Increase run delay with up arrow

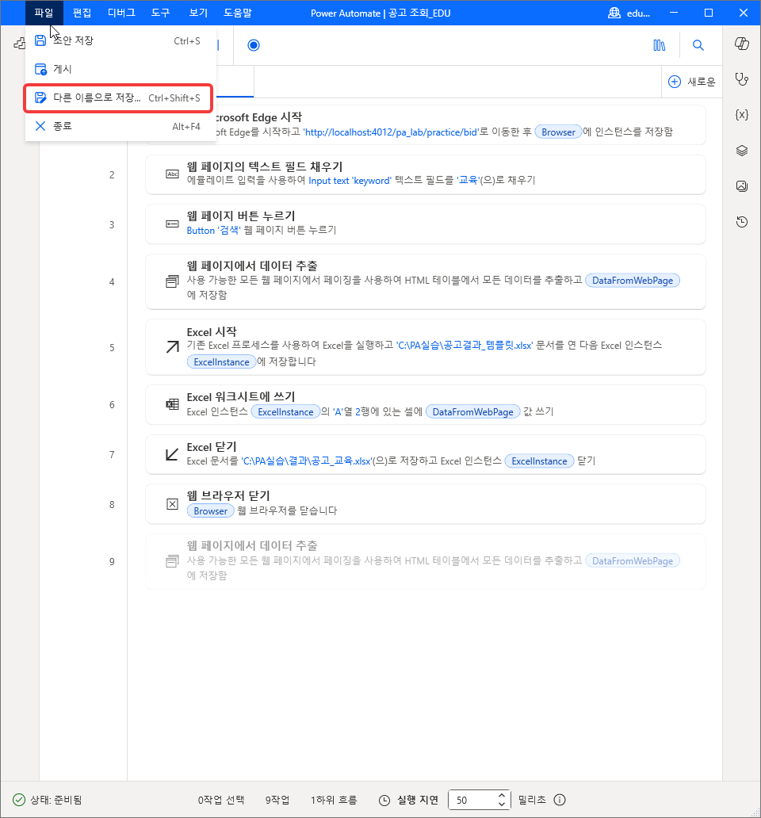[501, 795]
